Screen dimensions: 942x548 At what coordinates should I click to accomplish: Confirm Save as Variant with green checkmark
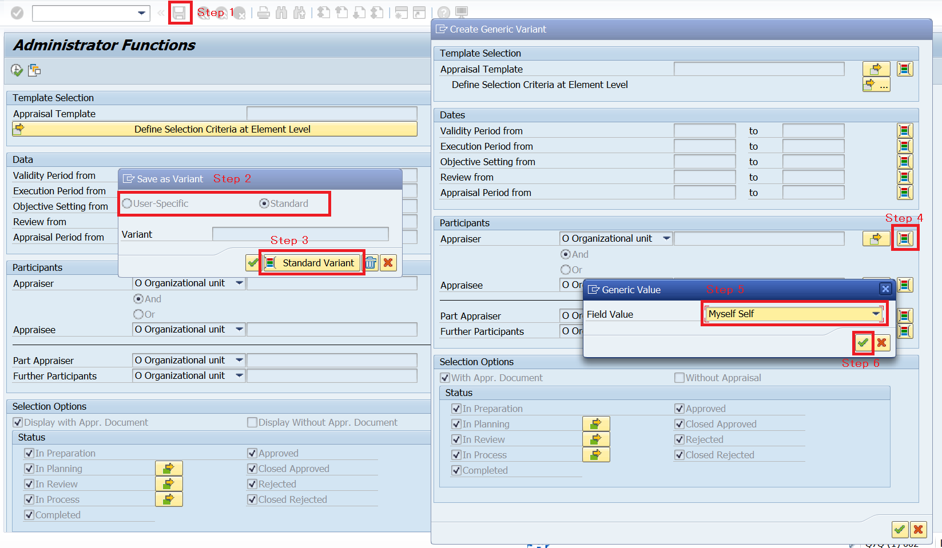[253, 263]
